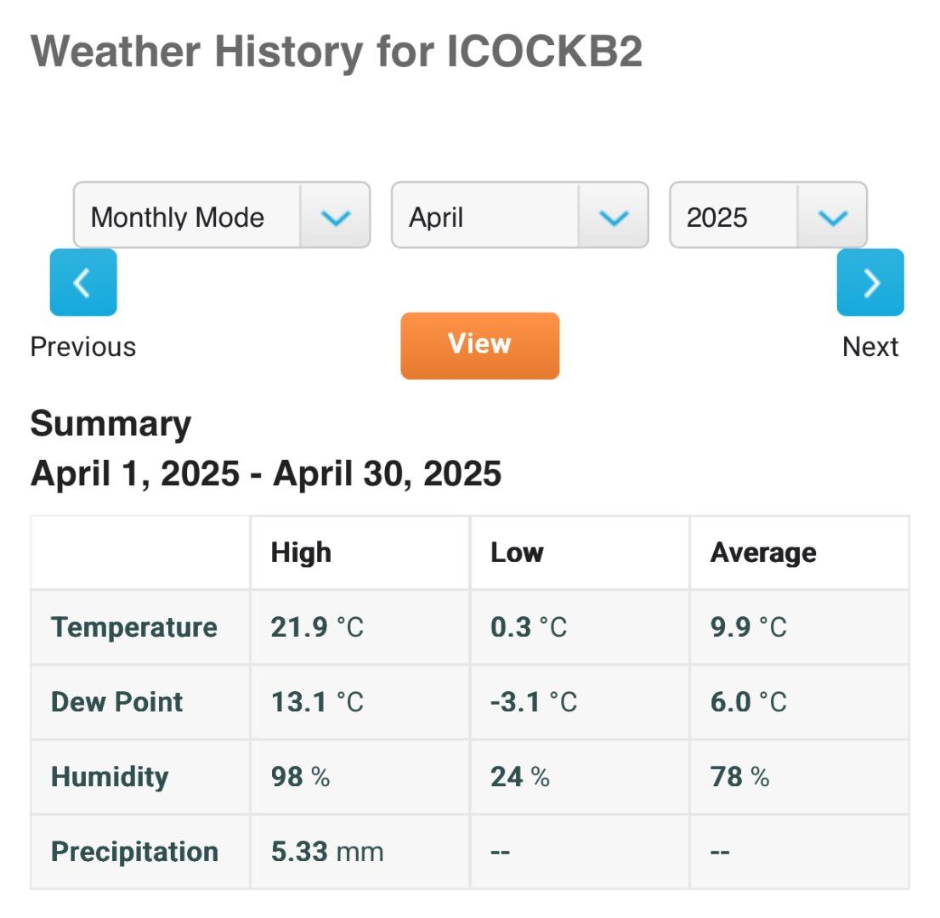Click the 21.9 °C high temperature cell
This screenshot has width=940, height=918.
click(317, 627)
